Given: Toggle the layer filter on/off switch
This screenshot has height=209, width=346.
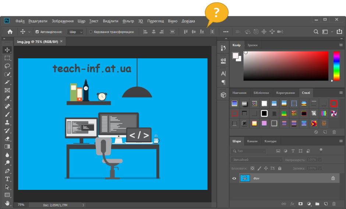Looking at the screenshot, I should 321,150.
